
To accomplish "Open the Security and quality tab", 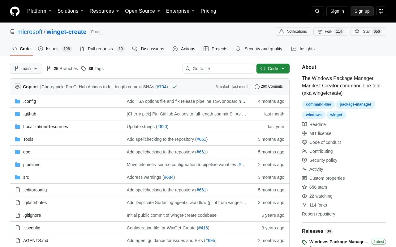I will tap(259, 49).
